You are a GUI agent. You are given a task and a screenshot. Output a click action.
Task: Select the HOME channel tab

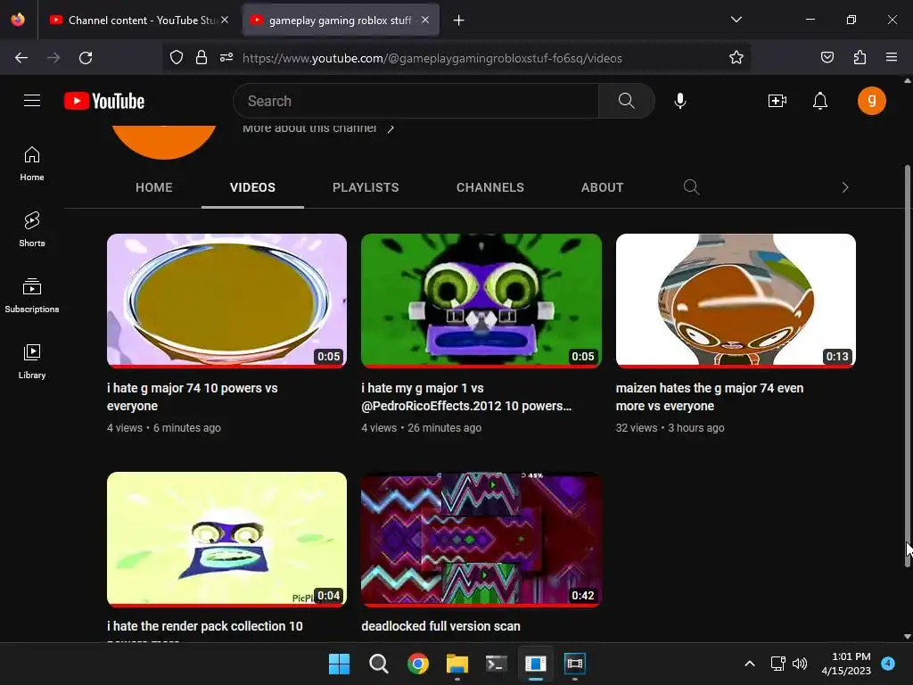tap(153, 187)
